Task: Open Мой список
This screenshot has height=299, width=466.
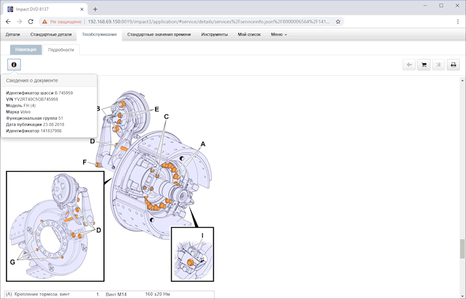Action: click(x=250, y=34)
